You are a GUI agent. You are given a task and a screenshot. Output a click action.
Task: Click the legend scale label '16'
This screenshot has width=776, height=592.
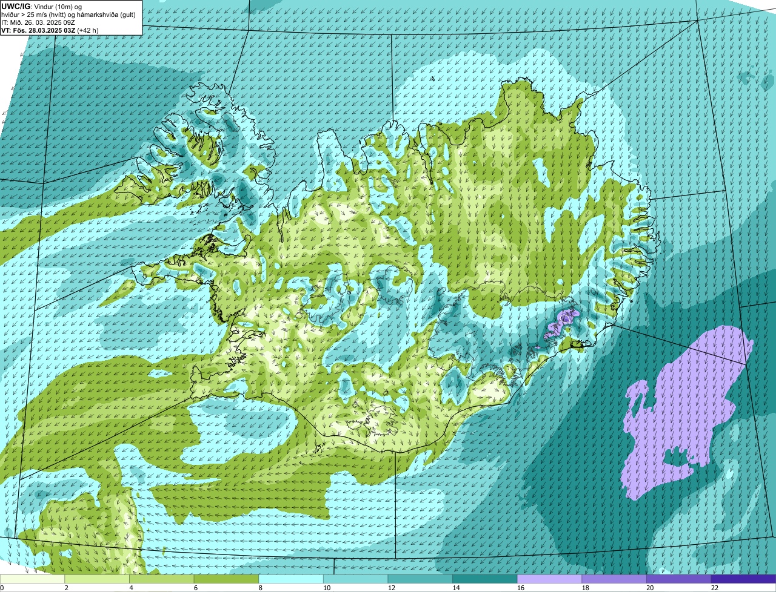521,588
